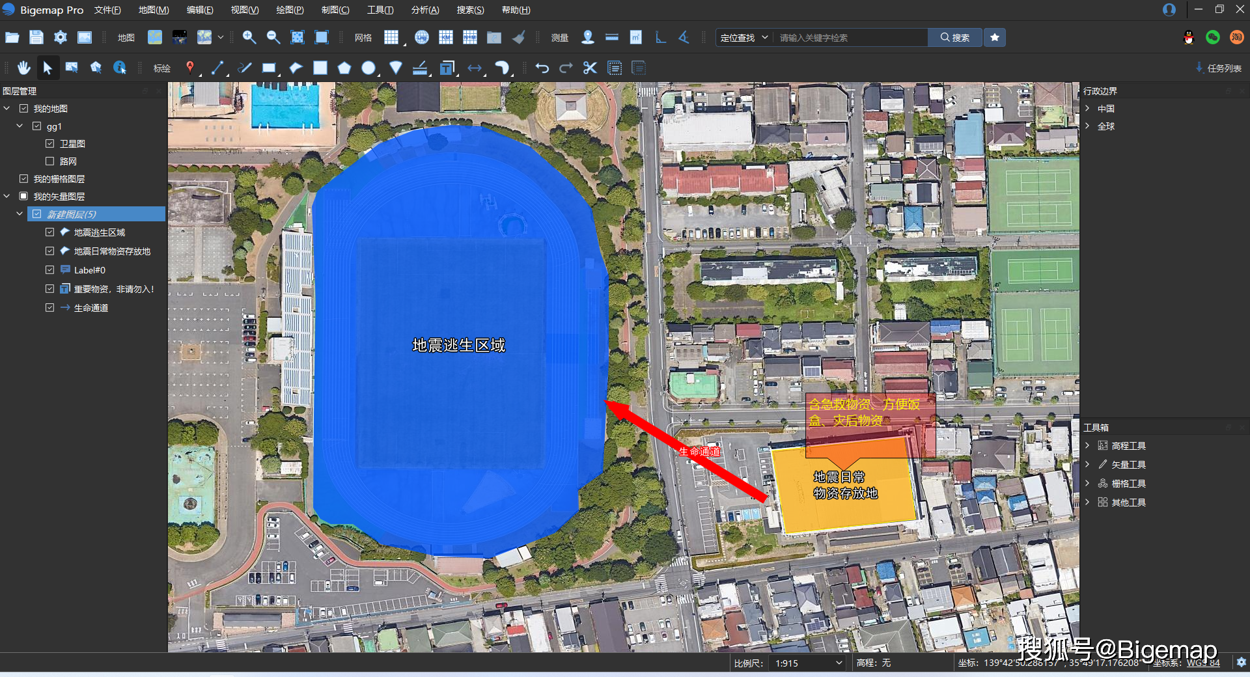Viewport: 1250px width, 677px height.
Task: Open the 任务列表 task list
Action: (x=1218, y=68)
